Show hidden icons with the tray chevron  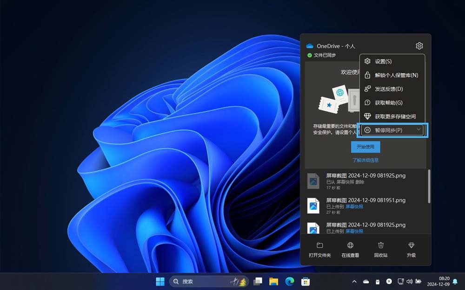pos(354,282)
